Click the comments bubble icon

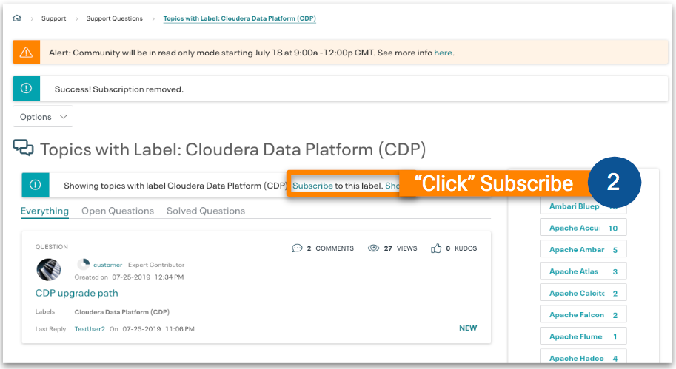point(297,248)
